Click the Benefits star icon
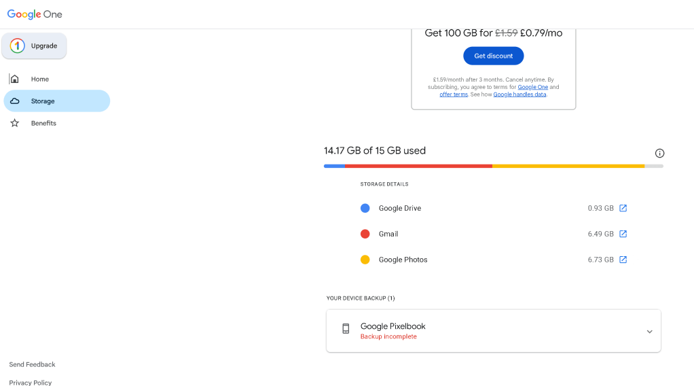 click(x=15, y=123)
